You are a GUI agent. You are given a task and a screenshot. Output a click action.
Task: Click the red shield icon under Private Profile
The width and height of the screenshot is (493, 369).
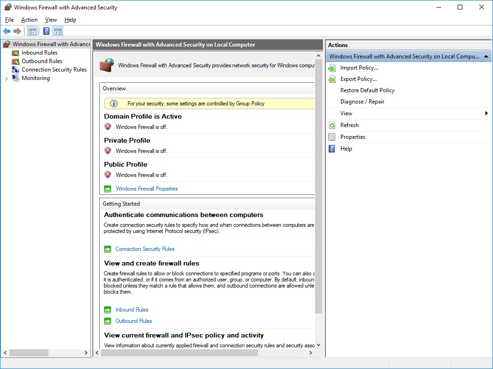point(108,151)
